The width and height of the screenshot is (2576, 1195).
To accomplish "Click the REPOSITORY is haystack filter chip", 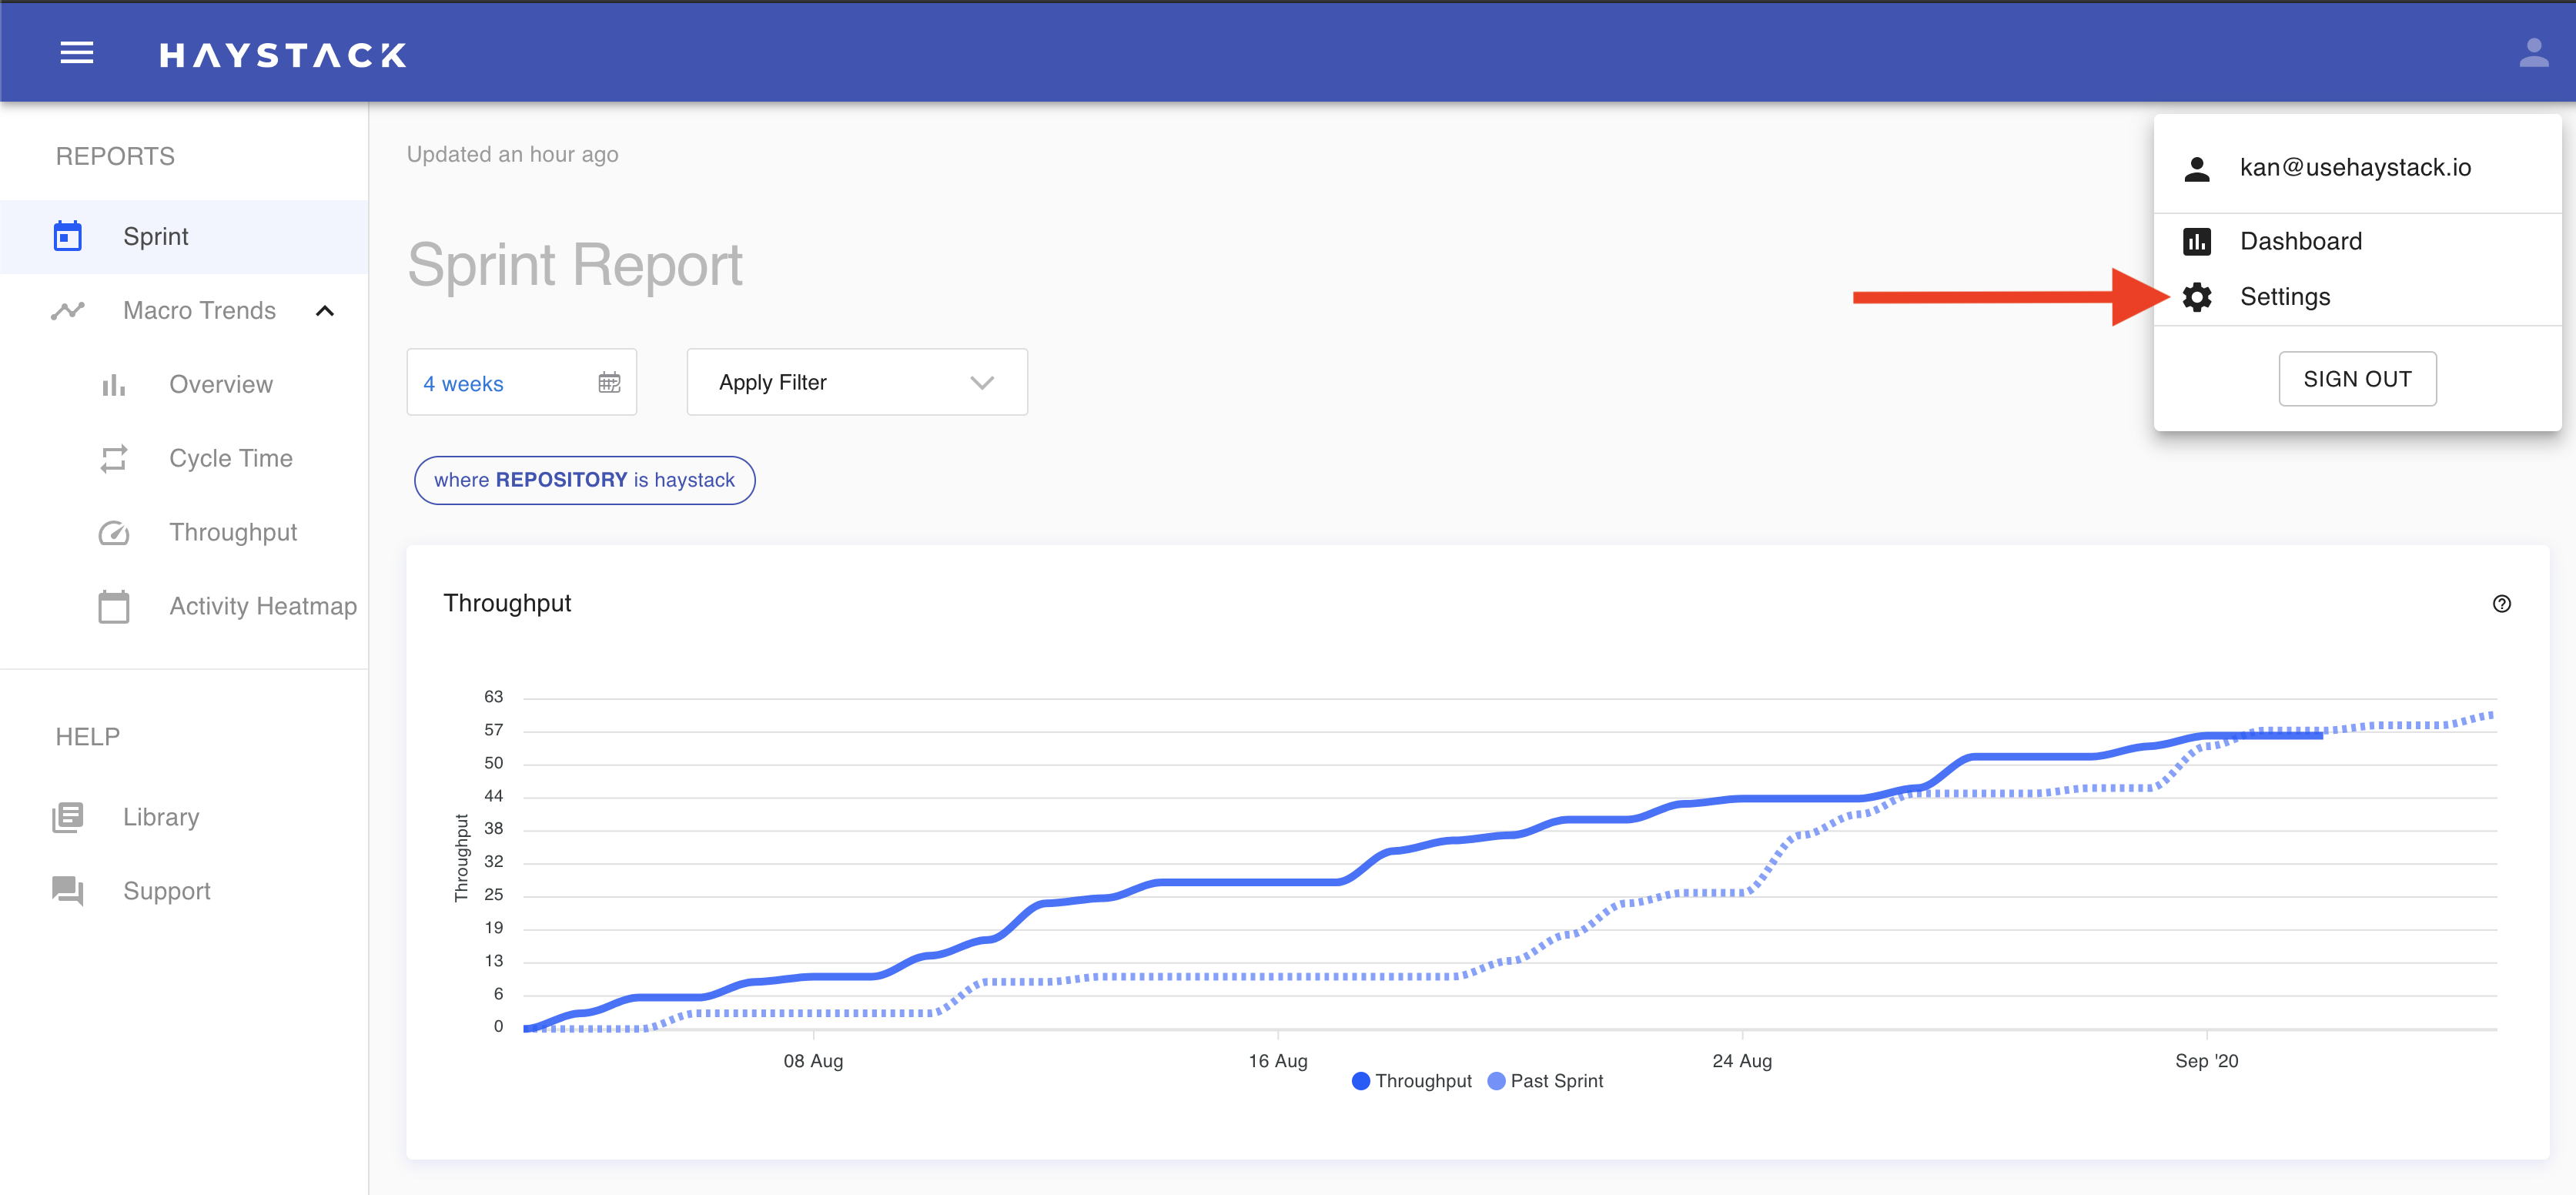I will click(584, 480).
